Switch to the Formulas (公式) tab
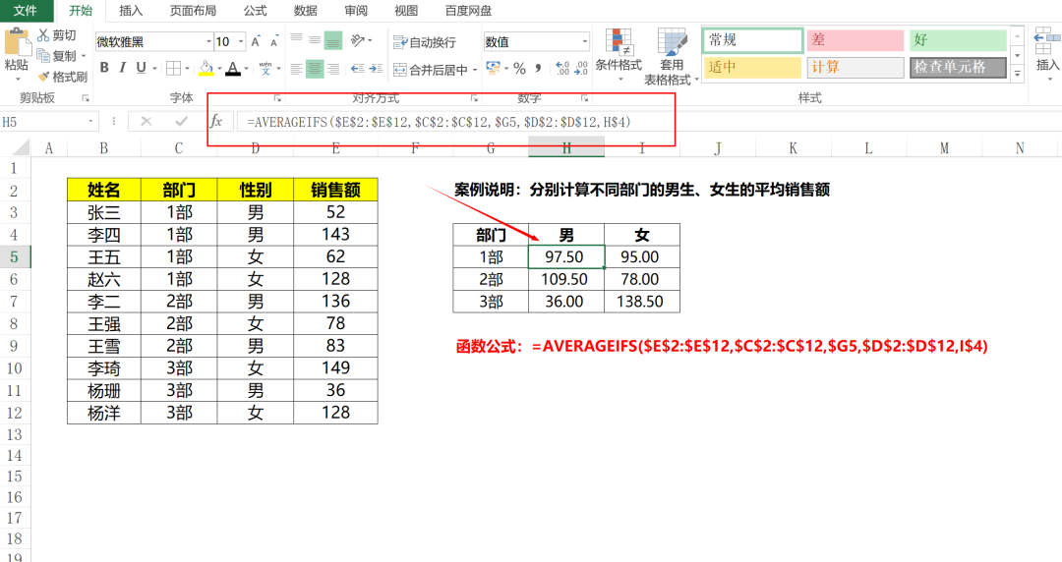The image size is (1062, 562). [x=256, y=11]
